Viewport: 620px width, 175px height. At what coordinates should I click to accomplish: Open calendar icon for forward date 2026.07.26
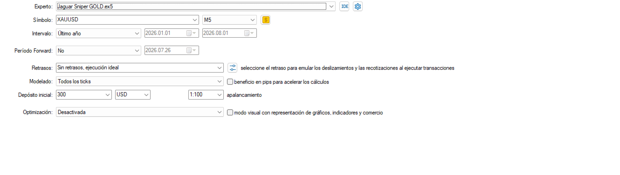coord(191,50)
